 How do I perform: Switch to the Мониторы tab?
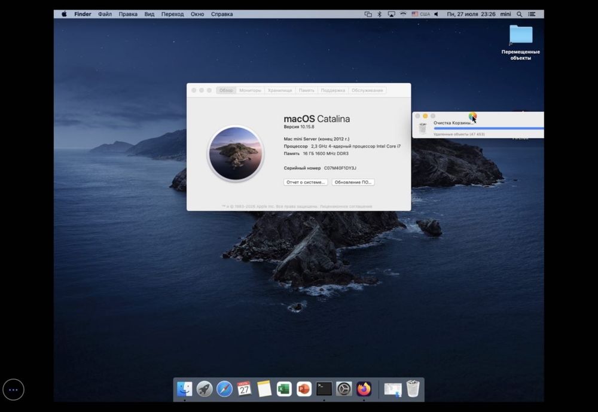point(250,90)
